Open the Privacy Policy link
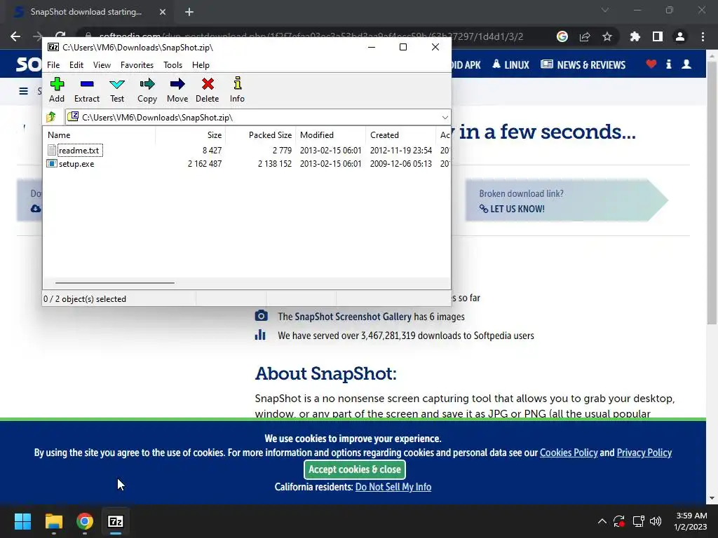 click(644, 453)
